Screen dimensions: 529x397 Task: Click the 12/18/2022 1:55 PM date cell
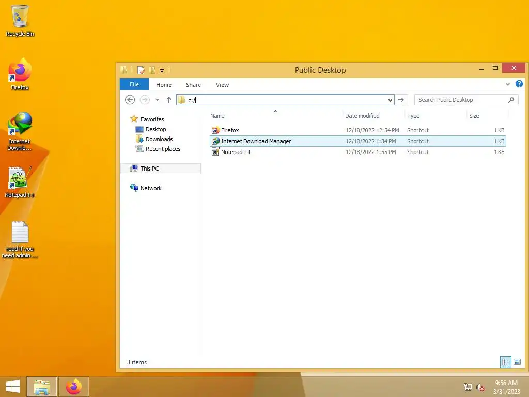click(371, 152)
